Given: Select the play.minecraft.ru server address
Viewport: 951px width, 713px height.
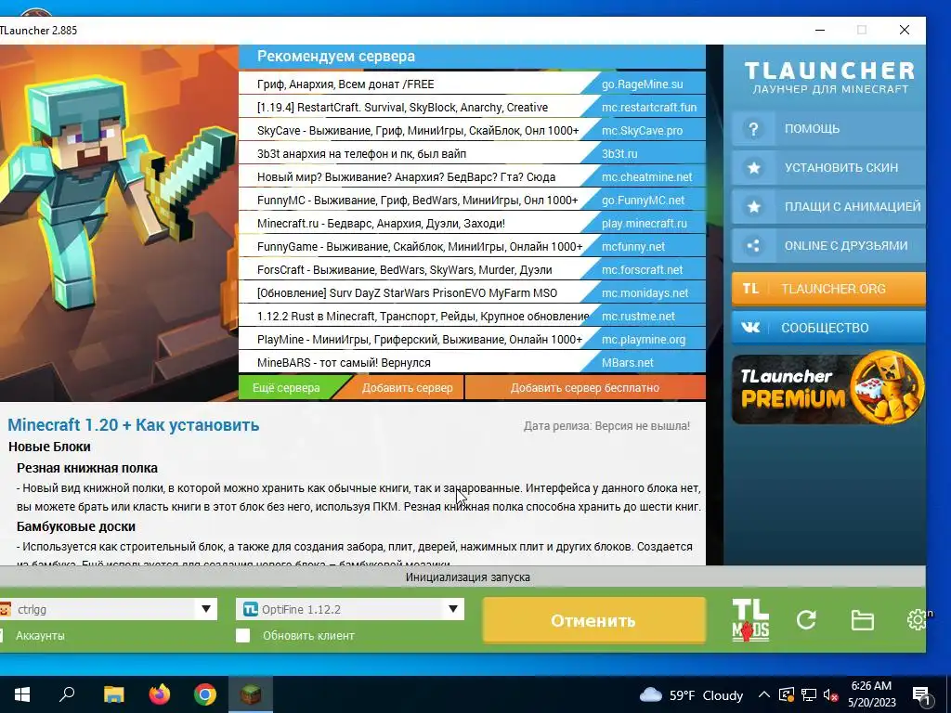Looking at the screenshot, I should [645, 223].
